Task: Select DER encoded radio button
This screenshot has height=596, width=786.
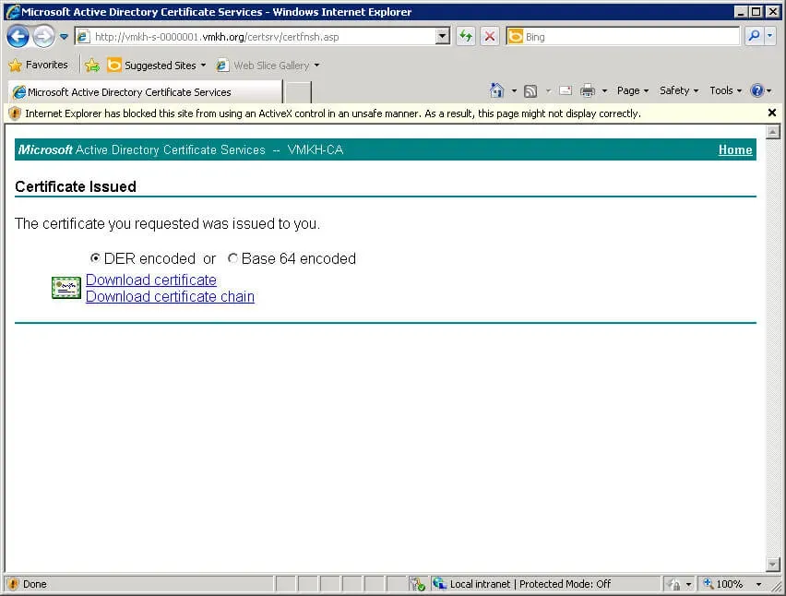Action: [x=95, y=258]
